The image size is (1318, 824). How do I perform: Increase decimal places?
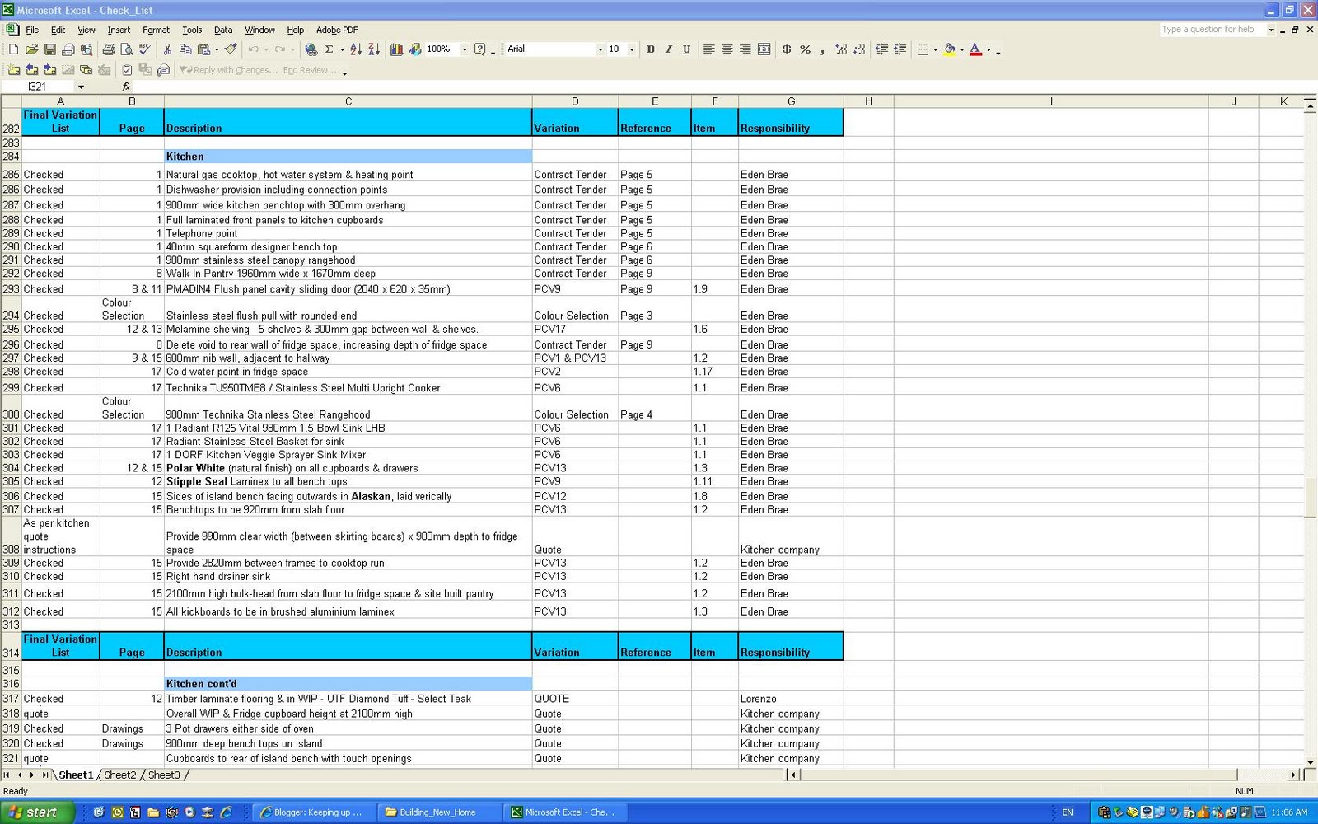(x=841, y=49)
